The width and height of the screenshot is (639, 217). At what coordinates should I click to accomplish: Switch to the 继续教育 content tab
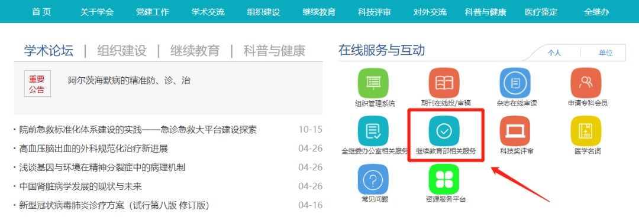(195, 51)
